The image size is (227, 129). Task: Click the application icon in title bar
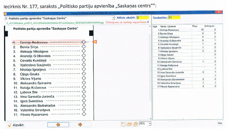pyautogui.click(x=5, y=14)
